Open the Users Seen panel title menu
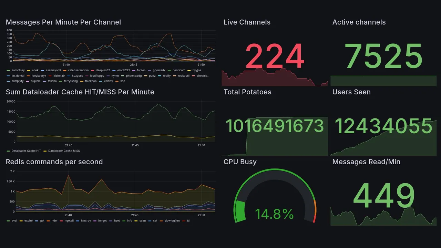The image size is (441, 248). pos(351,92)
